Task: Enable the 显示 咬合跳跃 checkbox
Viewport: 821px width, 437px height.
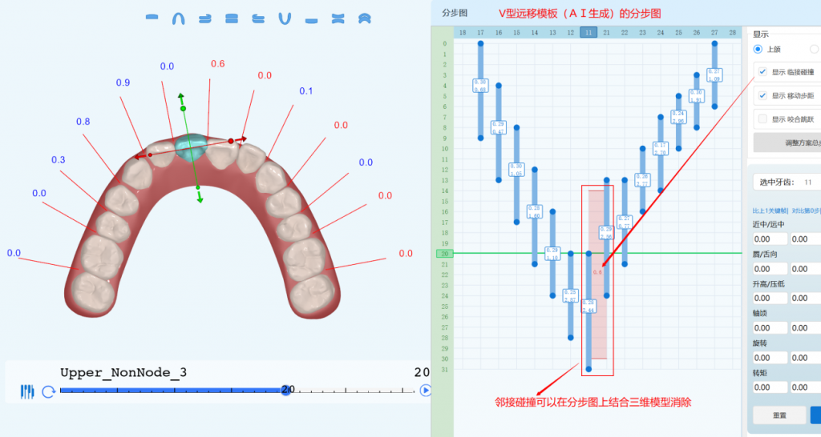Action: tap(762, 119)
